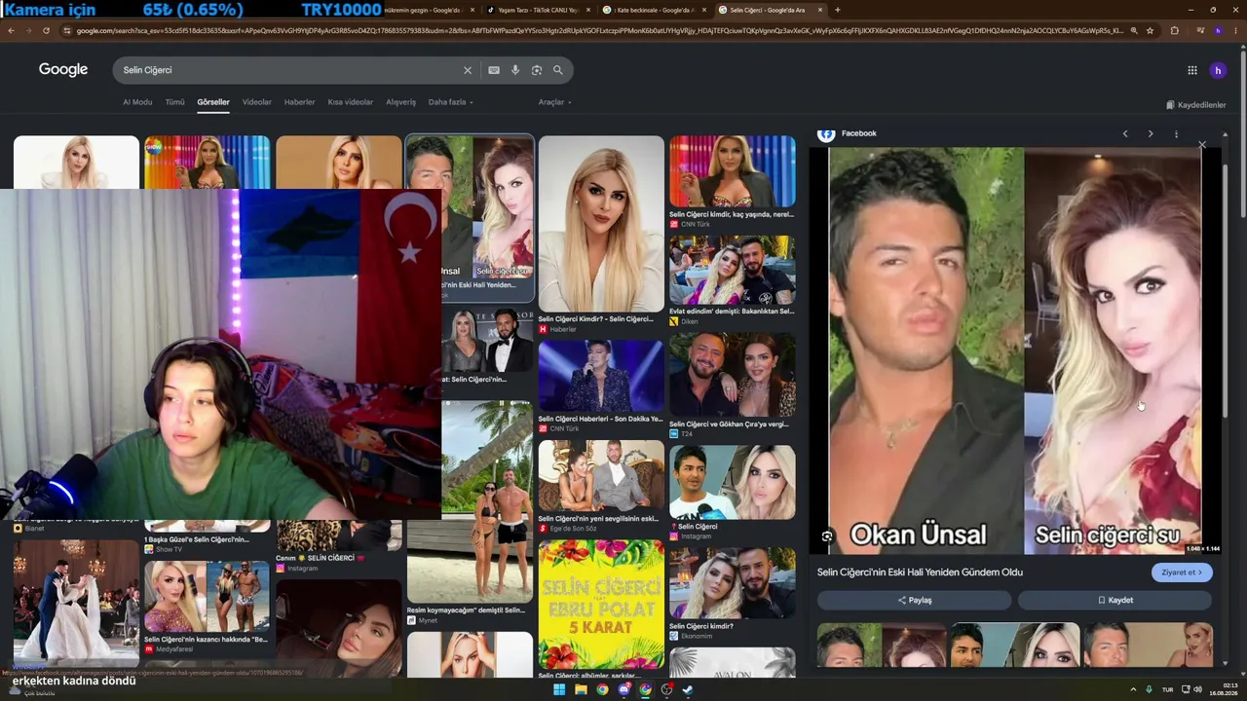Image resolution: width=1247 pixels, height=701 pixels.
Task: Switch to the Tümü results tab
Action: [174, 102]
